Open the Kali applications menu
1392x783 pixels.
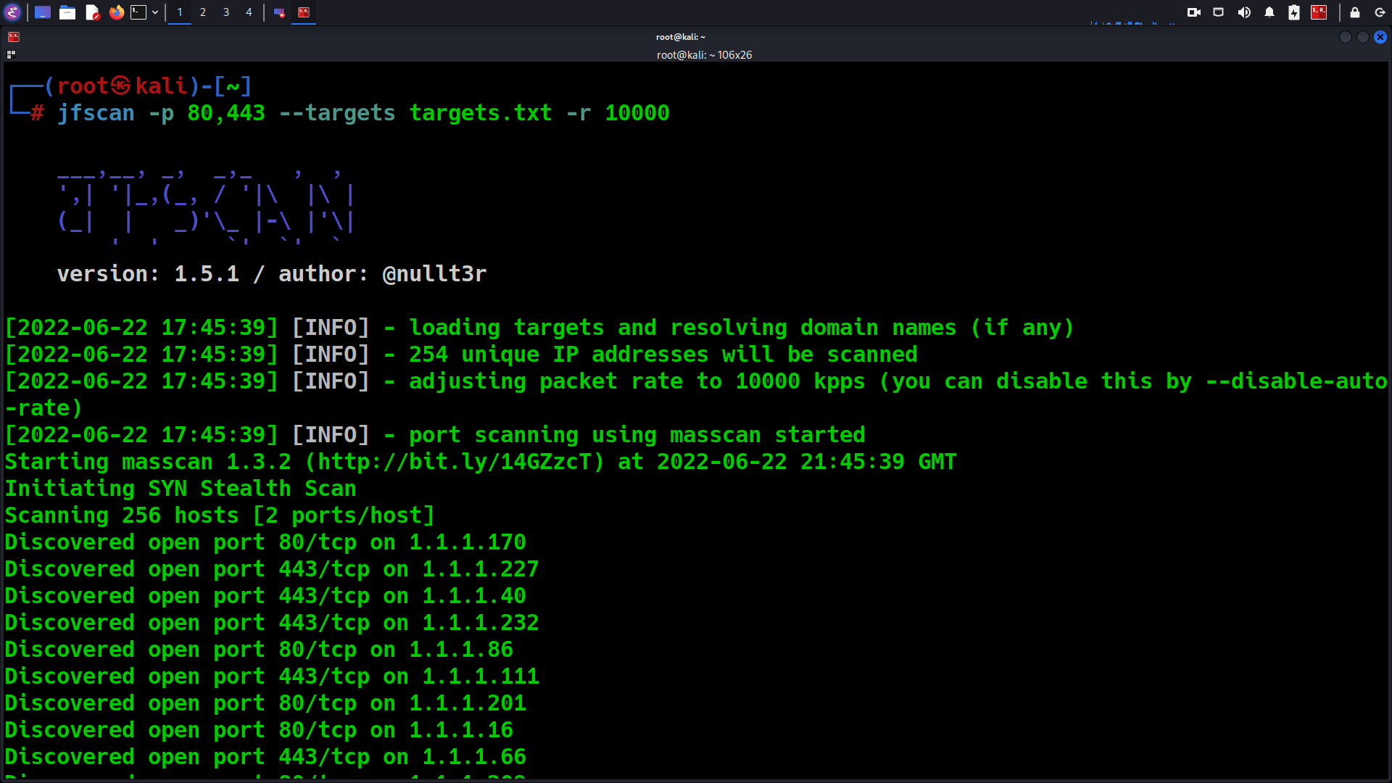pyautogui.click(x=13, y=12)
